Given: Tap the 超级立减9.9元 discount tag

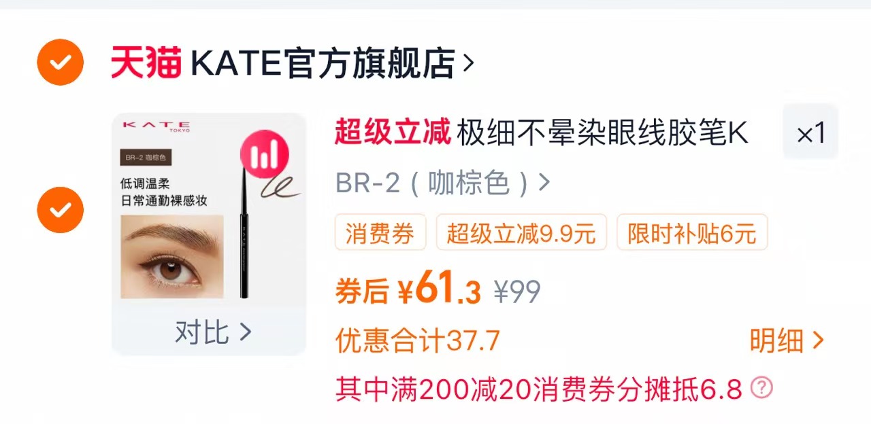Looking at the screenshot, I should [521, 232].
